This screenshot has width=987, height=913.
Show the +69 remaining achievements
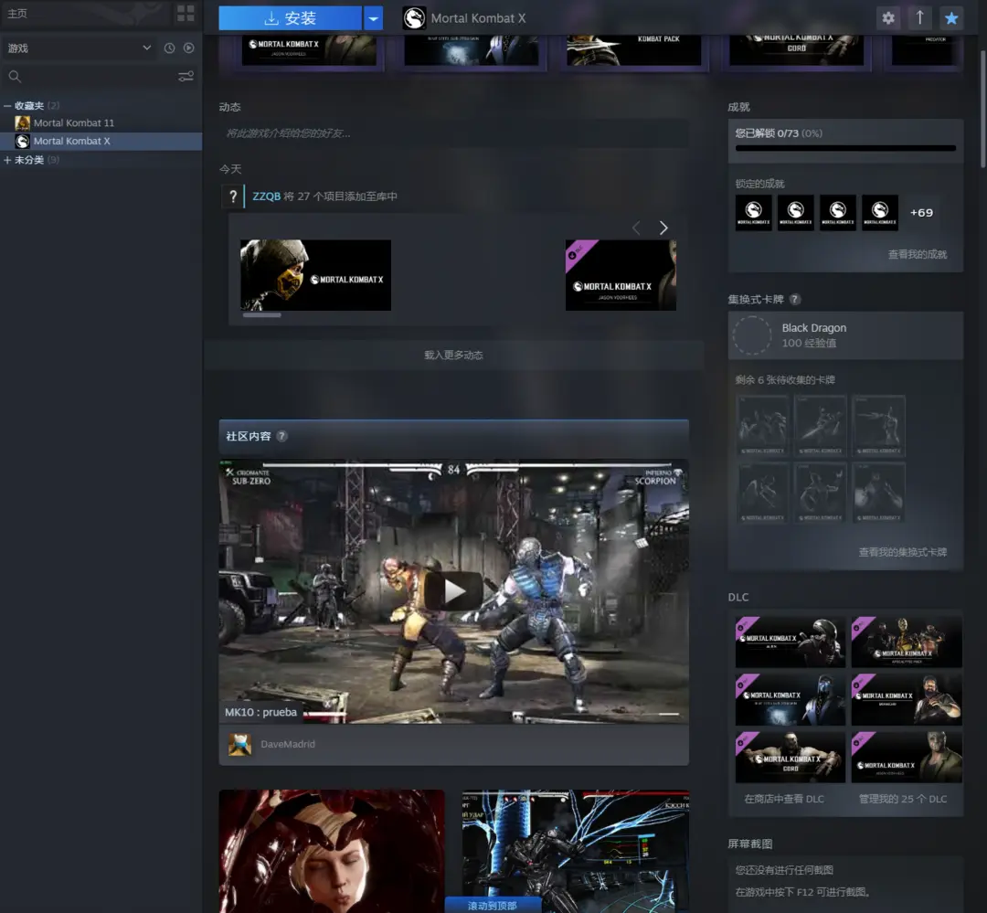(x=921, y=213)
